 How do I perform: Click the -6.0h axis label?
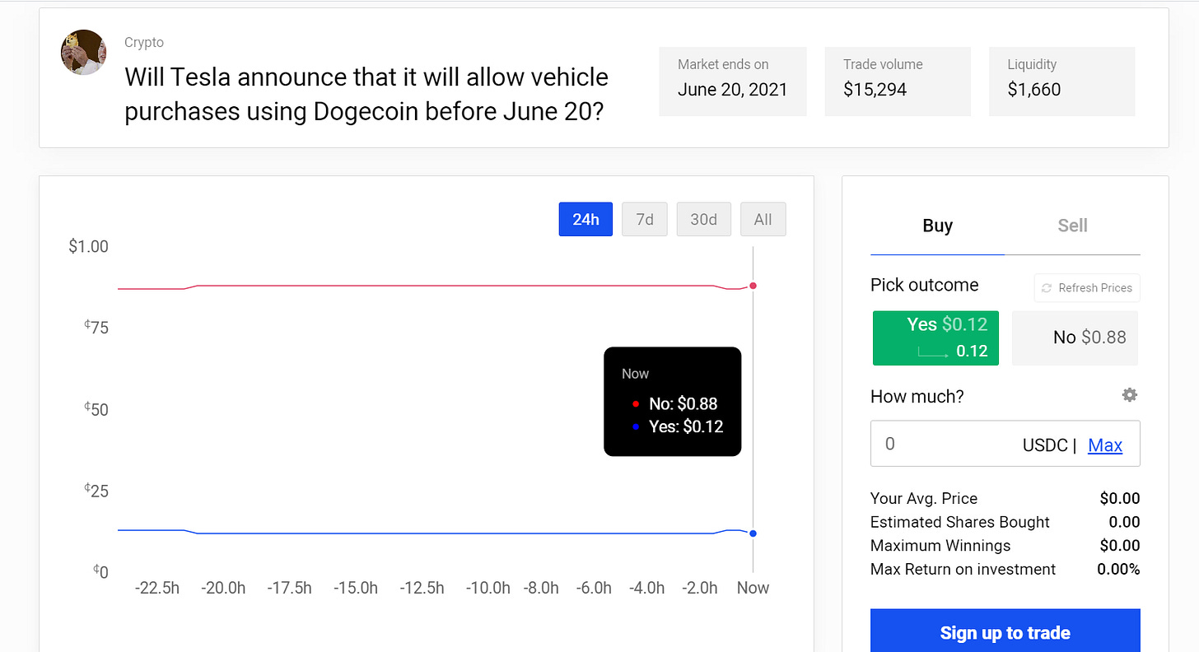coord(594,588)
